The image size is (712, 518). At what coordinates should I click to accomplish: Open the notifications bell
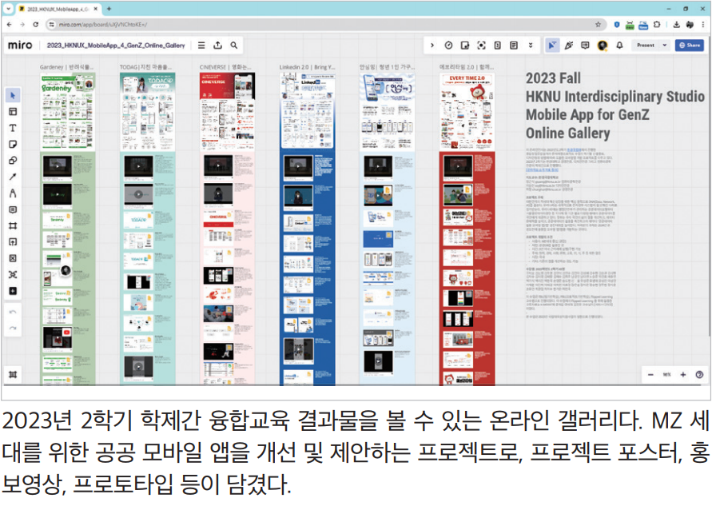pyautogui.click(x=619, y=45)
